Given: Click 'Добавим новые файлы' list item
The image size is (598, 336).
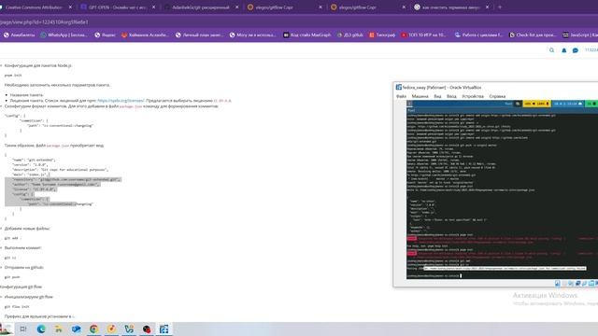Looking at the screenshot, I should tap(27, 229).
